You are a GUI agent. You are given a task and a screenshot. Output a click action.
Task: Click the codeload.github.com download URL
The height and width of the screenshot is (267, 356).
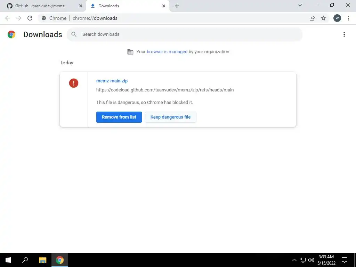(x=165, y=90)
